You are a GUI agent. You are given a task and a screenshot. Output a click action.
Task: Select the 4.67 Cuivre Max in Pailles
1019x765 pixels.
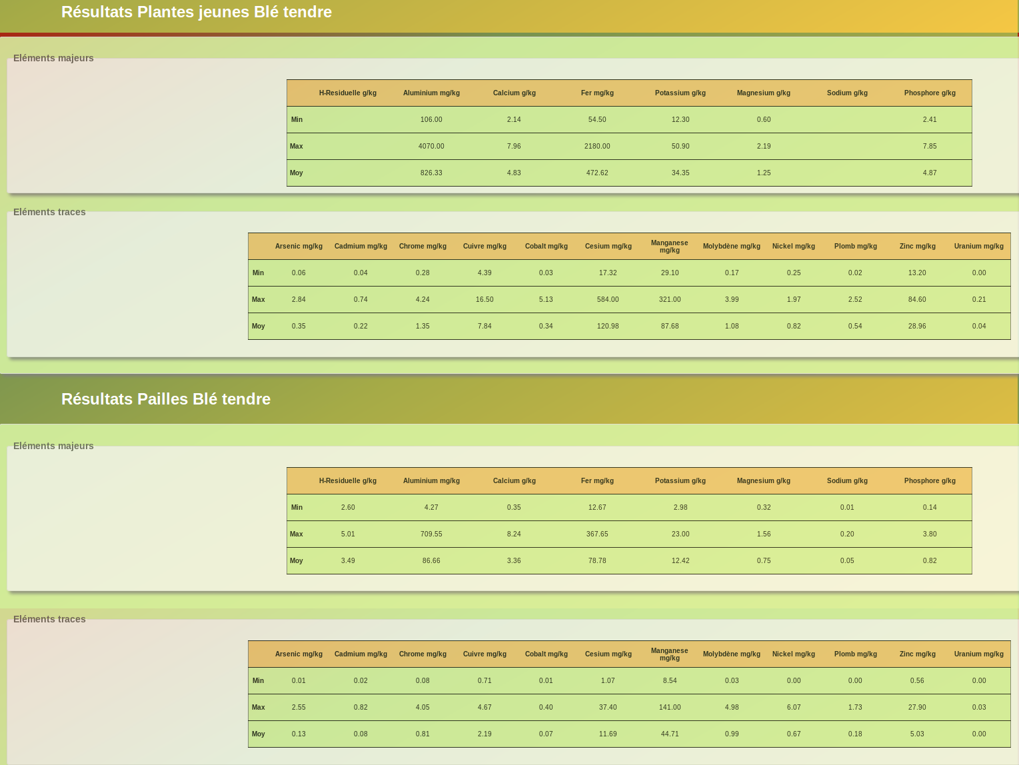pos(485,707)
